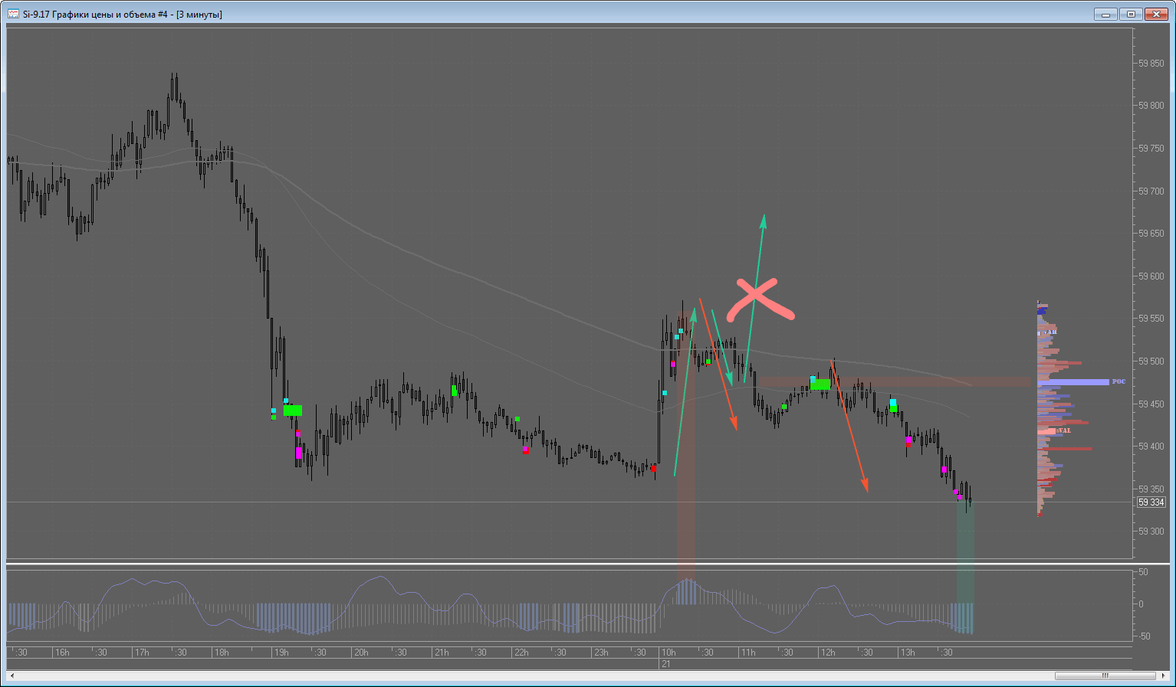Screen dimensions: 1176x687
Task: Click the 59 850 price axis label
Action: coord(1151,64)
